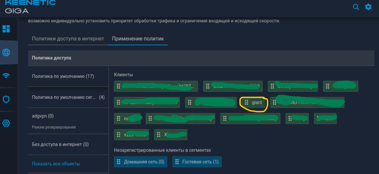The width and height of the screenshot is (379, 174).
Task: Switch to Политики доступа в интернет tab
Action: pos(68,39)
